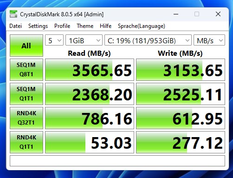Click the RND4K Q32T1 read result 786.16
This screenshot has width=233, height=178.
pos(90,118)
